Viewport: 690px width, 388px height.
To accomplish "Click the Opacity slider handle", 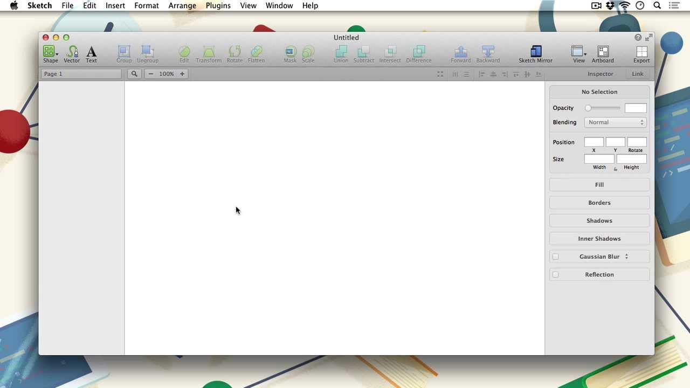I will click(x=588, y=108).
